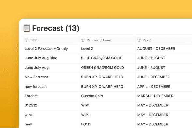192x128 pixels.
Task: Open the Forcast row title
Action: pyautogui.click(x=31, y=96)
